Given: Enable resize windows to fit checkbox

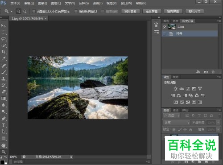Looking at the screenshot, I should [x=34, y=11].
